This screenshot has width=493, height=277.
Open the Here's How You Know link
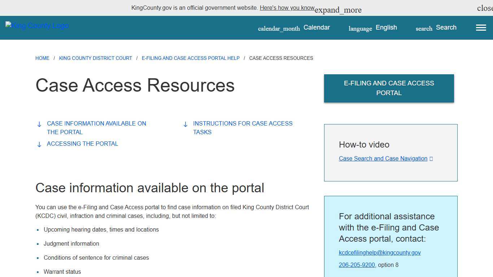tap(287, 8)
